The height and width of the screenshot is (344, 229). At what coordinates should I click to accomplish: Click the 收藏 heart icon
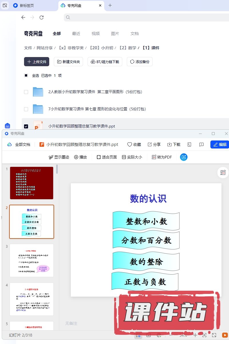coord(130,144)
